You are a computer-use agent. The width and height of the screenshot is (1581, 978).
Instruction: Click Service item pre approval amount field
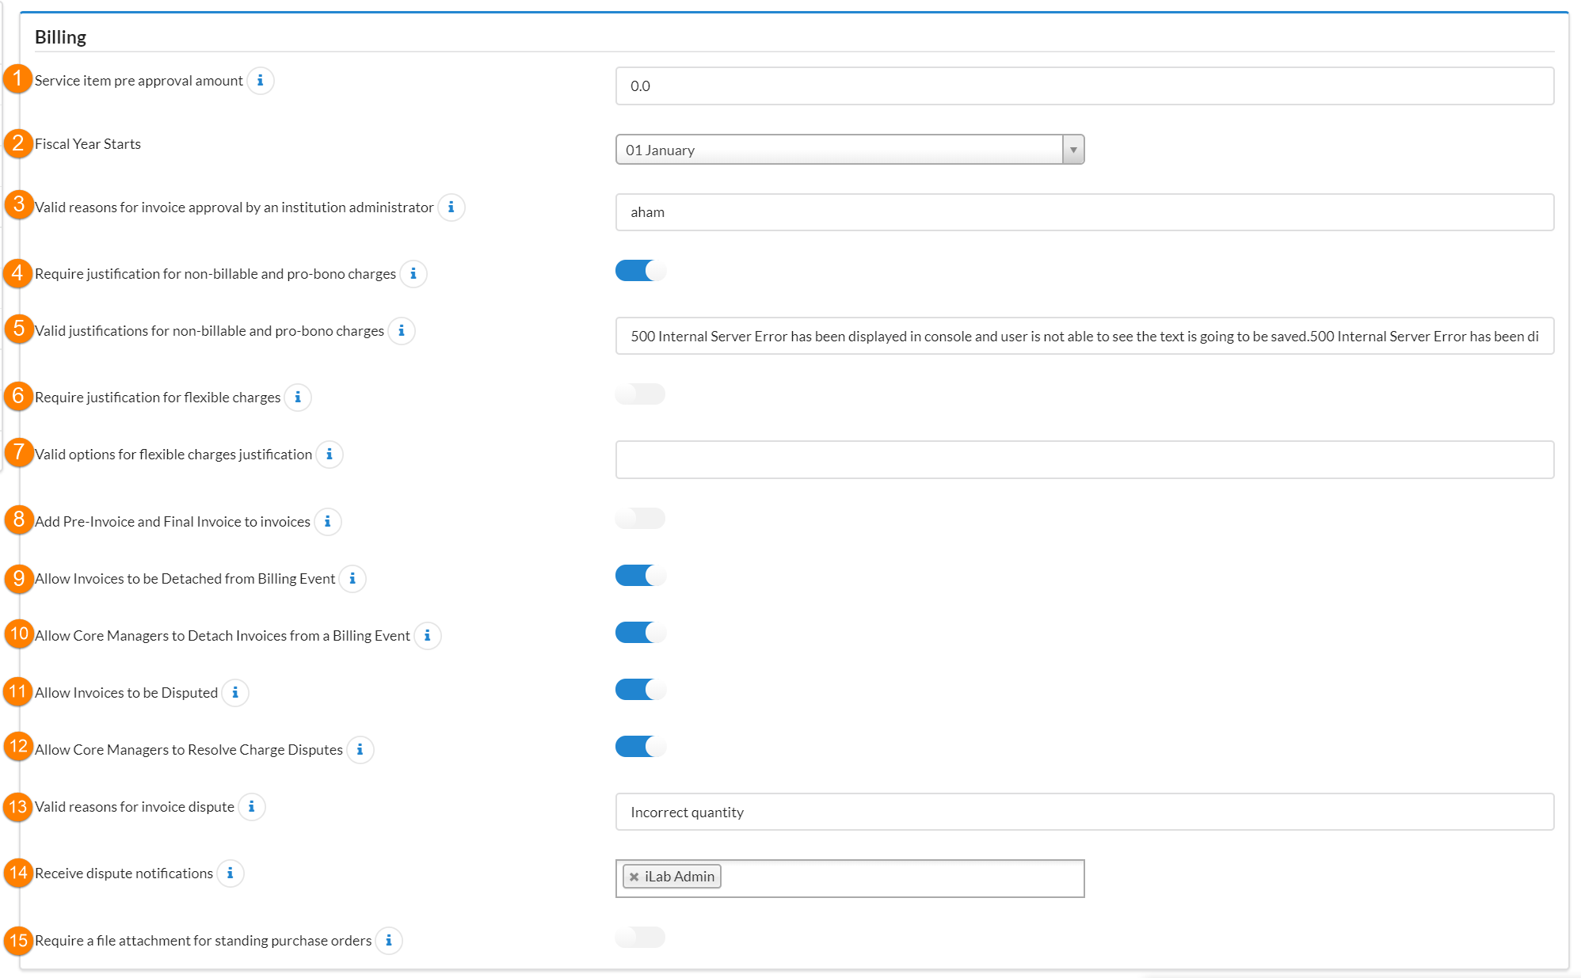(1084, 86)
